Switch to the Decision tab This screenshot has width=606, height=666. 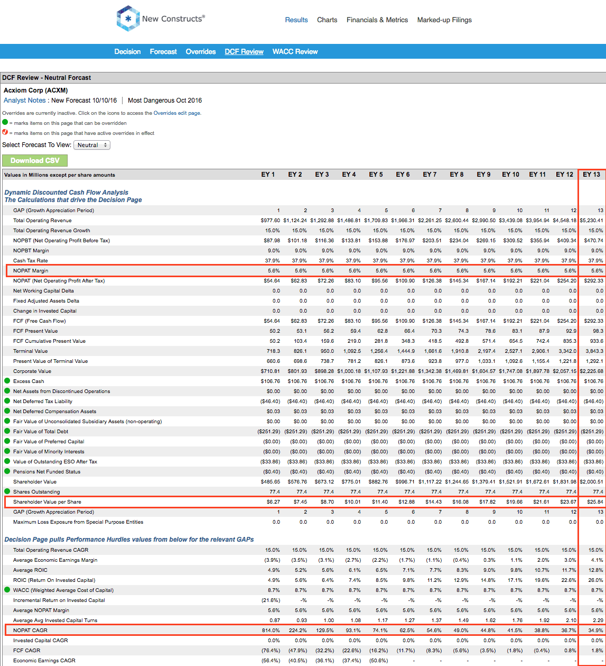click(127, 51)
